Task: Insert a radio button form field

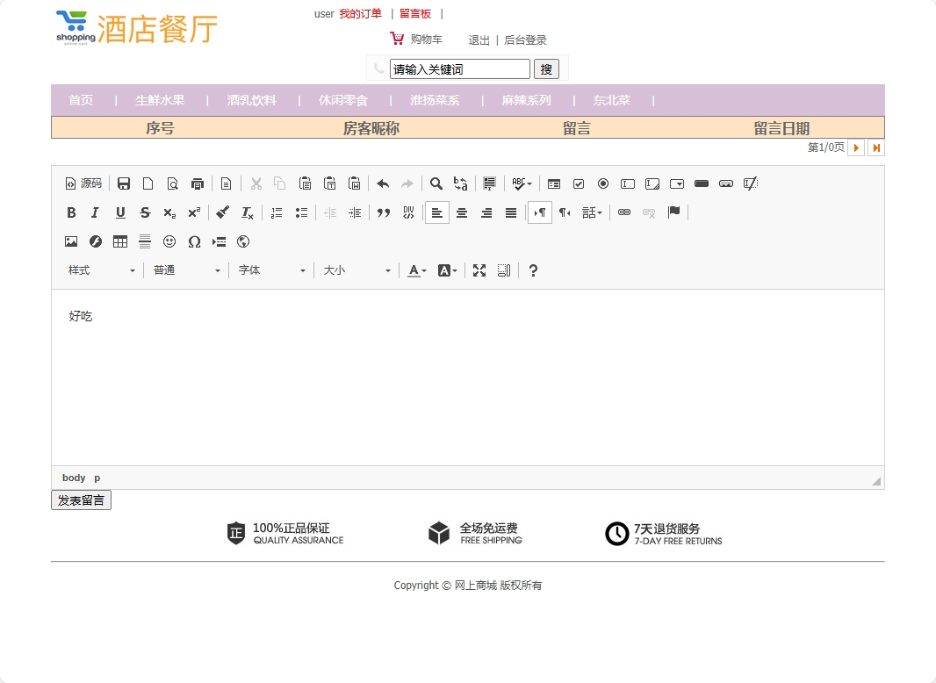Action: point(603,183)
